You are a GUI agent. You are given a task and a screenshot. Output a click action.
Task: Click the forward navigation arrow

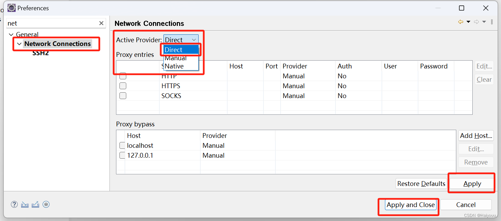[x=476, y=21]
